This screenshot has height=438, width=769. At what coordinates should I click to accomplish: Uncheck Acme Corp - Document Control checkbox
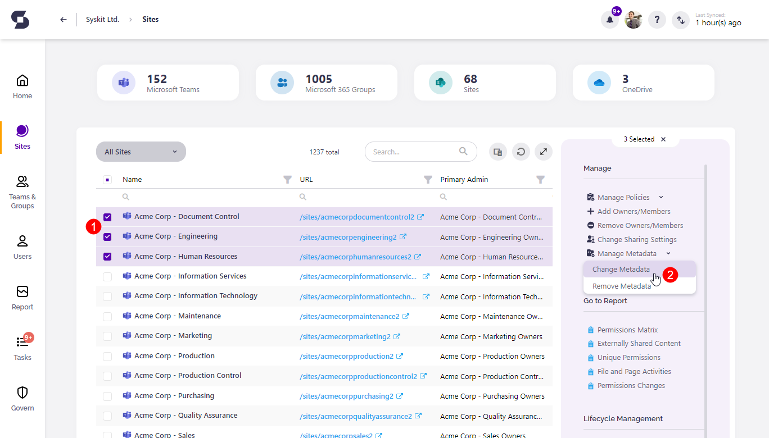[107, 217]
